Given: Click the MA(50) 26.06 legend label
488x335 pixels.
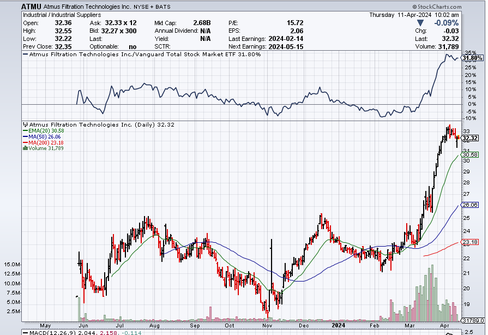Looking at the screenshot, I should click(x=45, y=137).
